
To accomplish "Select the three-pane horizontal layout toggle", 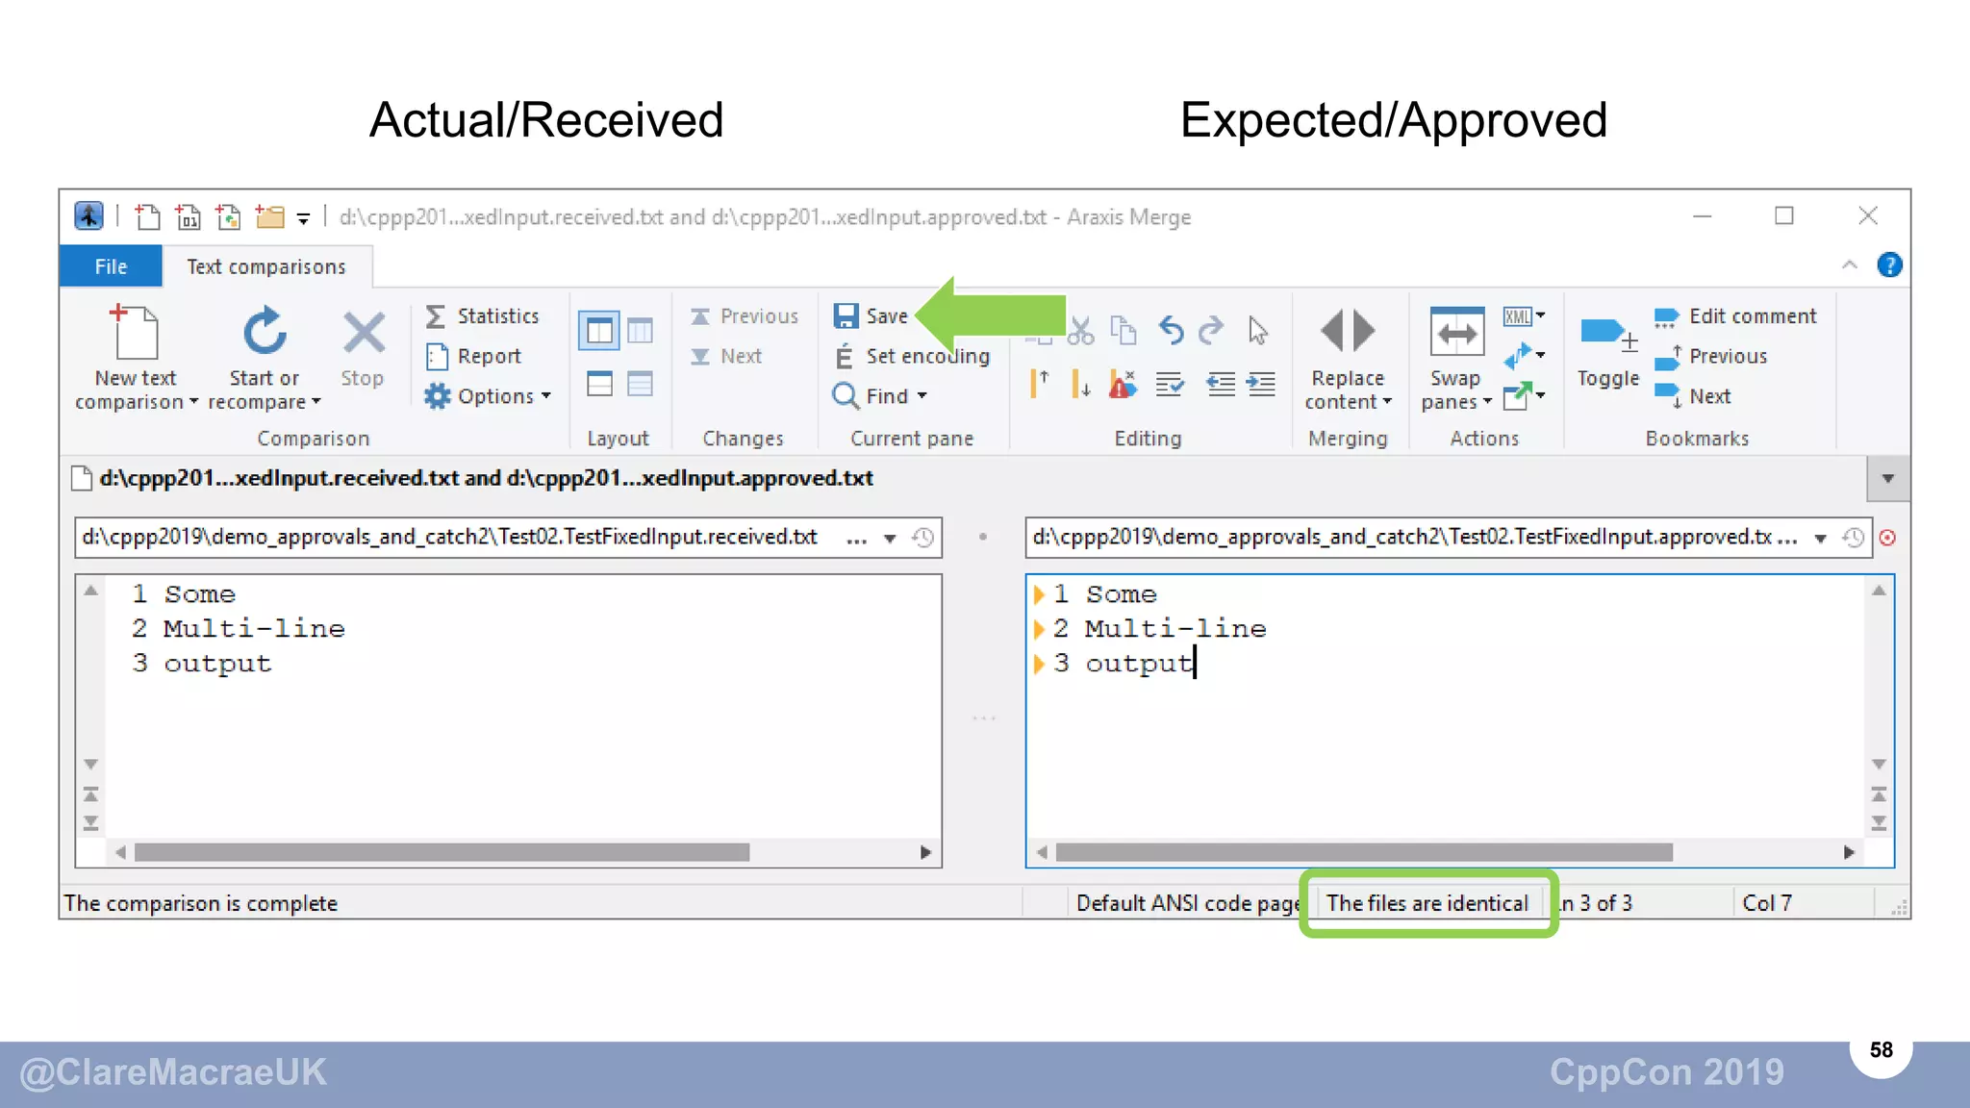I will [x=640, y=384].
